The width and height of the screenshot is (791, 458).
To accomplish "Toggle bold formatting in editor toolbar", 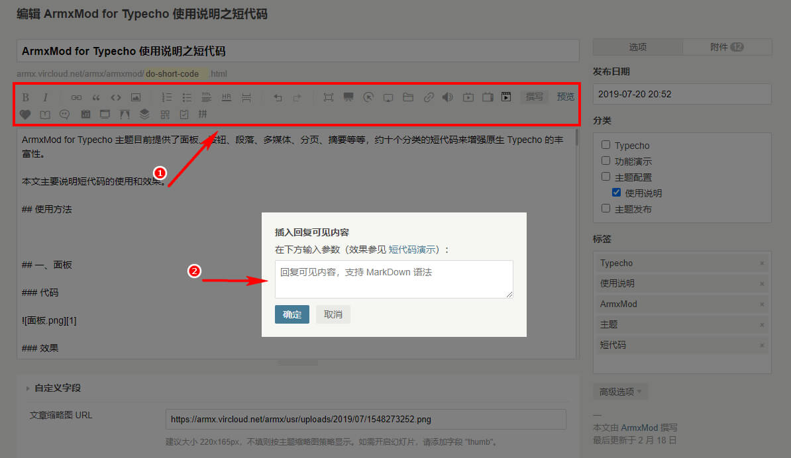I will pos(25,97).
